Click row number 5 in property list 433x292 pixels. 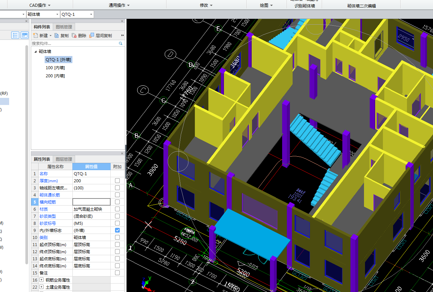pos(35,202)
